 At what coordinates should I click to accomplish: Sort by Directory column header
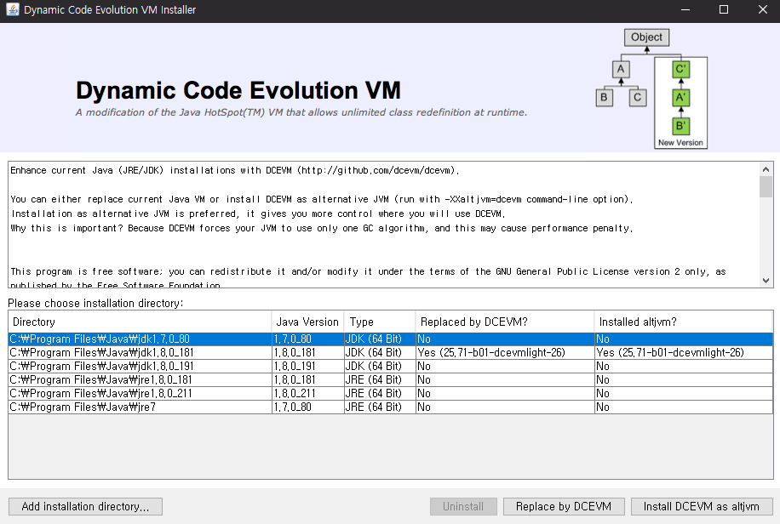pos(140,322)
